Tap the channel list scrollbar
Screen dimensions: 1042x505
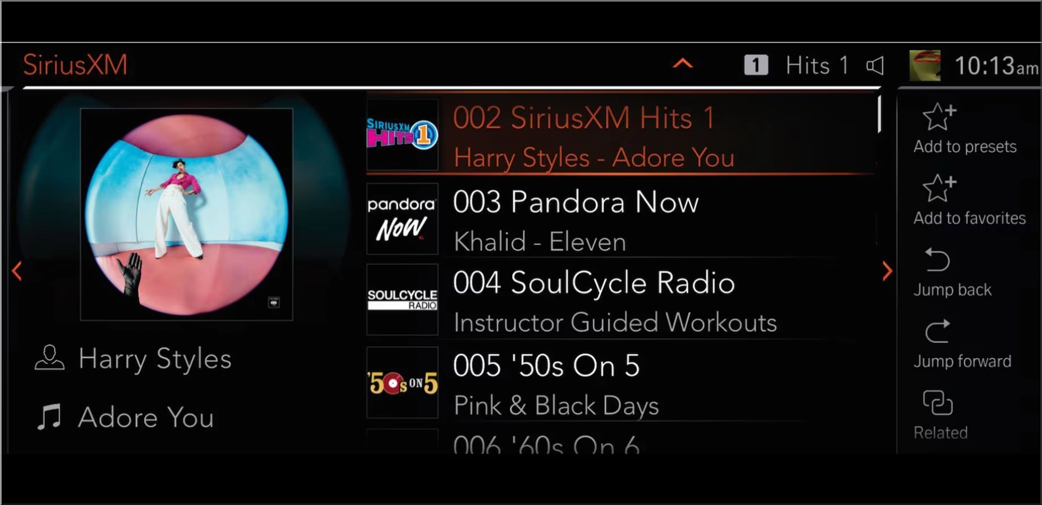coord(879,114)
